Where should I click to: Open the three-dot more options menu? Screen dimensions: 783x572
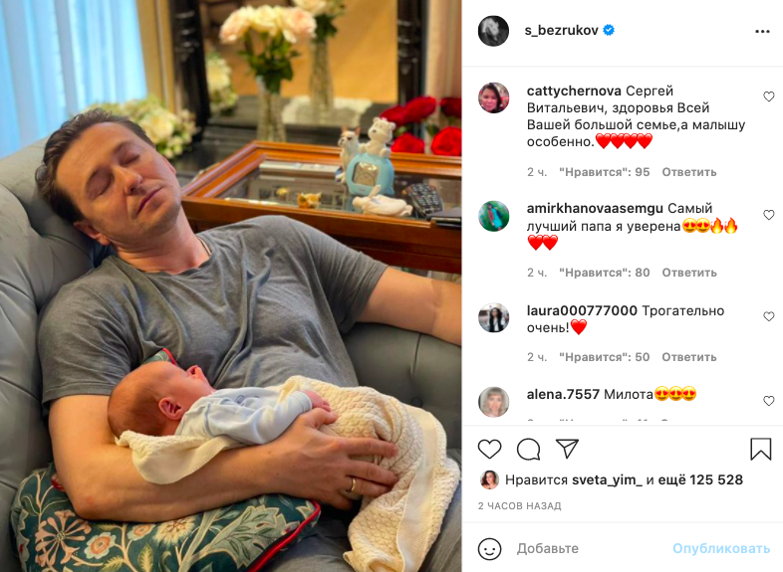[x=762, y=32]
